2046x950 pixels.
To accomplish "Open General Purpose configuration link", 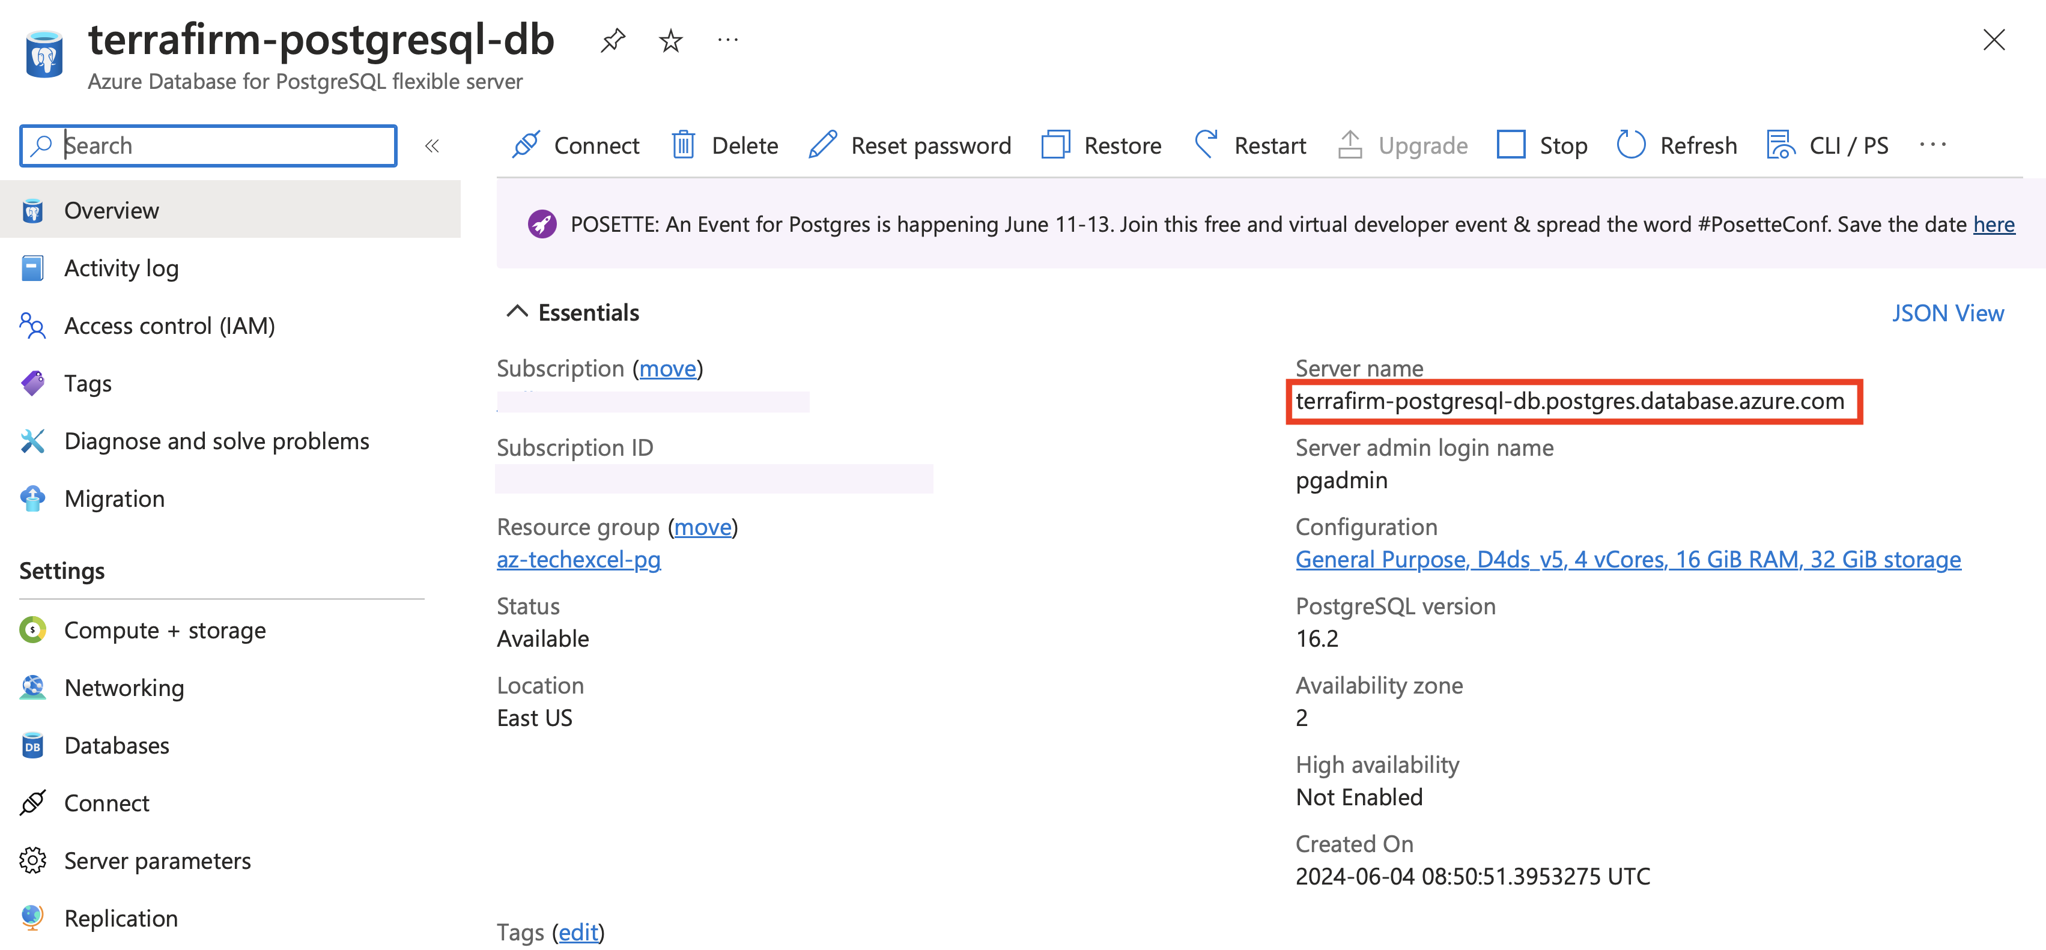I will 1627,560.
